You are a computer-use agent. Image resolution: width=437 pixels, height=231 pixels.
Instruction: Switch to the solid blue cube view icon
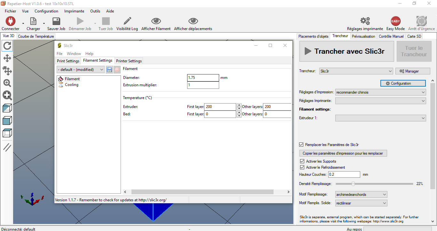point(7,120)
